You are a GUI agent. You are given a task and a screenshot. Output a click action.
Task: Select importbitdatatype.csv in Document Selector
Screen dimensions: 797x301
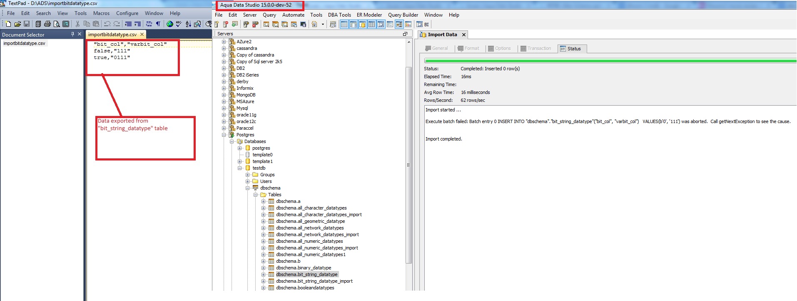point(24,43)
